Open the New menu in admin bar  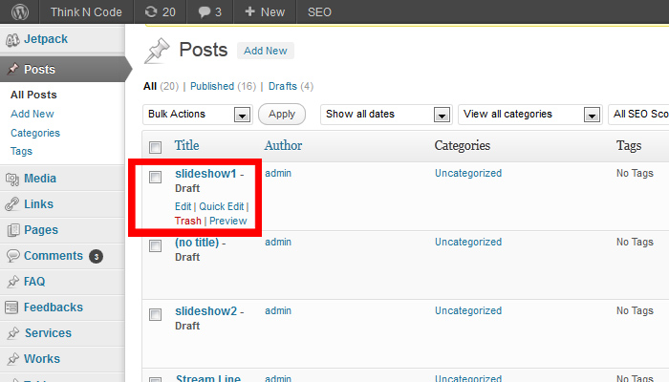265,11
